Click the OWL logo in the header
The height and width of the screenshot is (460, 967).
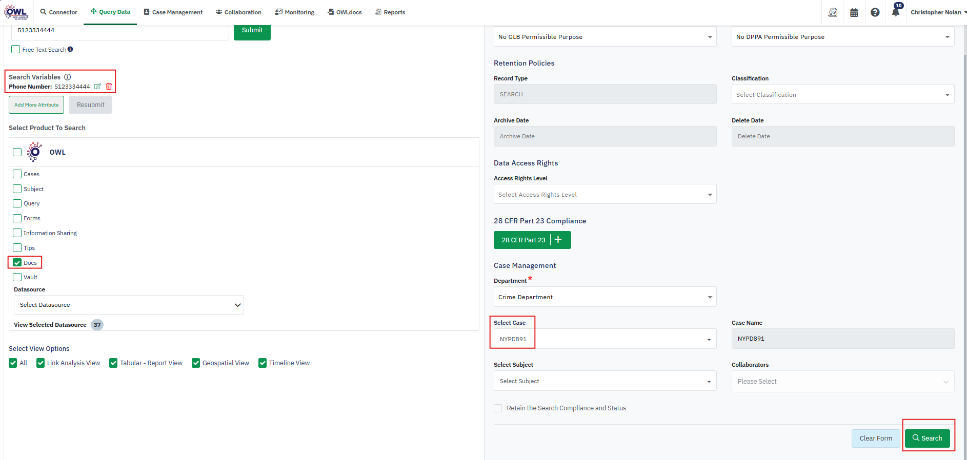(x=16, y=12)
